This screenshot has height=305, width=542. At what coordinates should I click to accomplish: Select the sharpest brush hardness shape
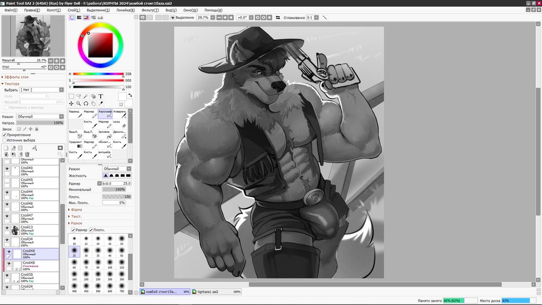pyautogui.click(x=106, y=176)
